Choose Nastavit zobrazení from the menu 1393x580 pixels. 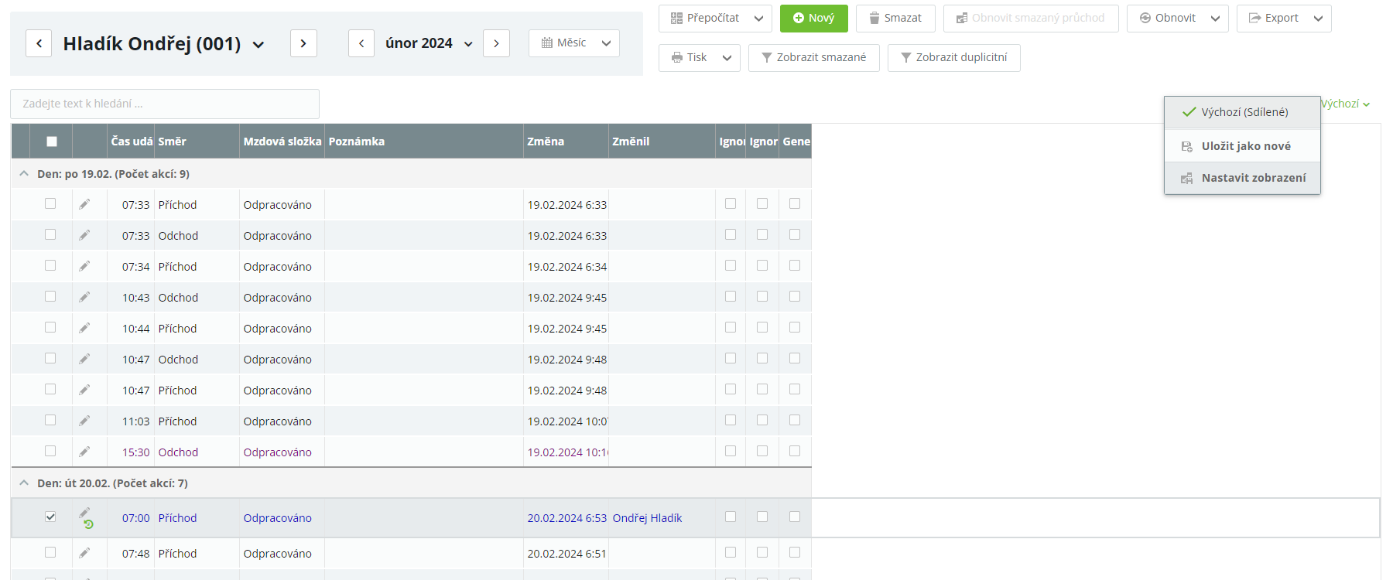point(1253,178)
